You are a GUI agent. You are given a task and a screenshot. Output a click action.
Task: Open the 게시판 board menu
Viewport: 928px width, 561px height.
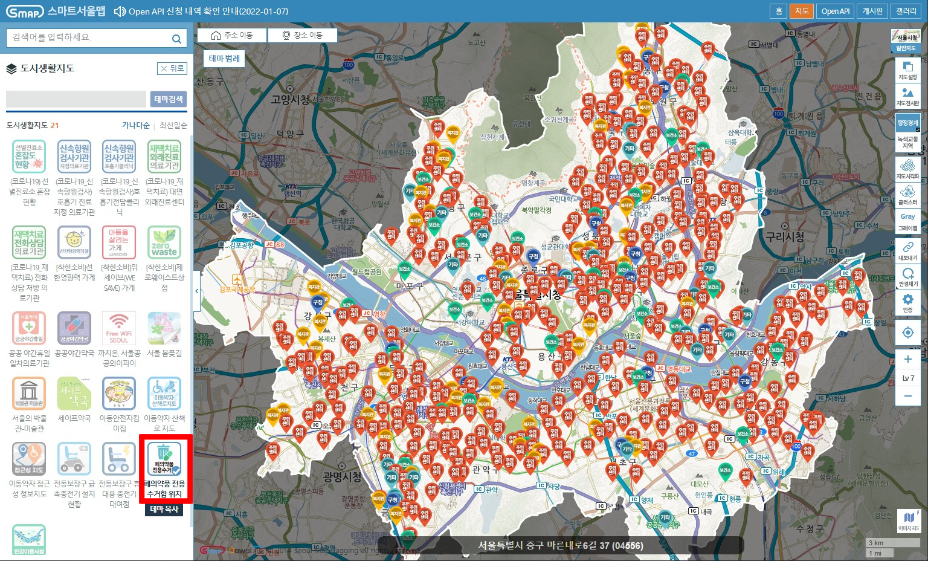click(x=872, y=11)
